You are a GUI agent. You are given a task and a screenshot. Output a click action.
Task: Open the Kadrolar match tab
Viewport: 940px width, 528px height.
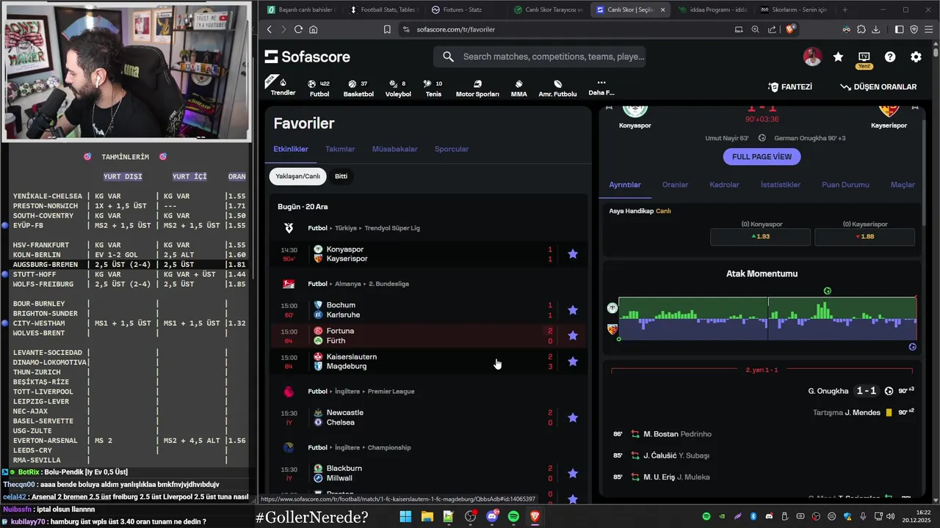[x=724, y=185]
